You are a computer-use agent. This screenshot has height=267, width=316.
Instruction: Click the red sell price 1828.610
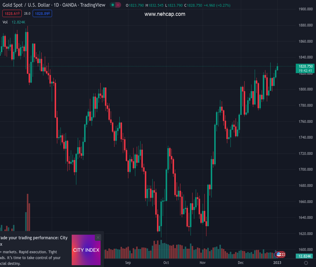coord(11,14)
